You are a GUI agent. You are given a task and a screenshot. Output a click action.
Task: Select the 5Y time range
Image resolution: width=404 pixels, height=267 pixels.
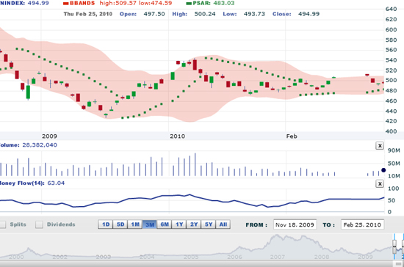[x=209, y=224]
